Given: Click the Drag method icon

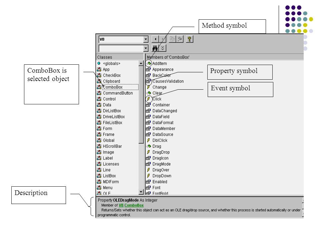Looking at the screenshot, I should point(149,146).
